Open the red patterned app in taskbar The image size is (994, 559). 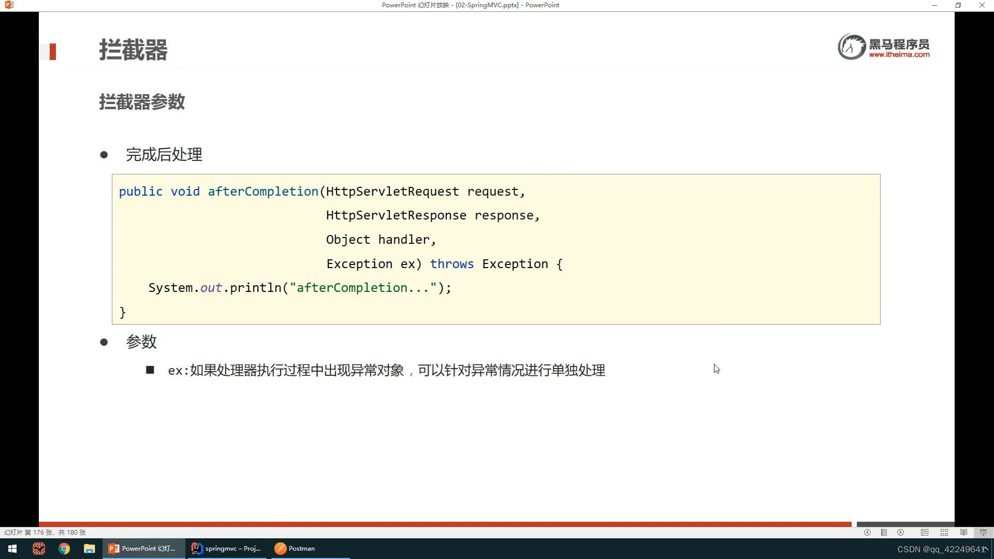(x=39, y=549)
